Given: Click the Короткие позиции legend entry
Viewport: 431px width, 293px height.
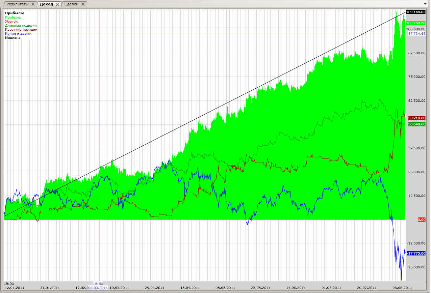Looking at the screenshot, I should [21, 30].
